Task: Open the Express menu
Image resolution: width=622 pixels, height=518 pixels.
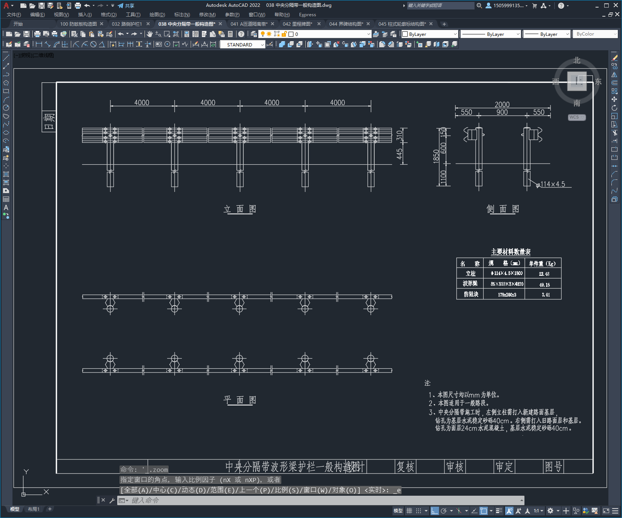Action: [x=307, y=15]
